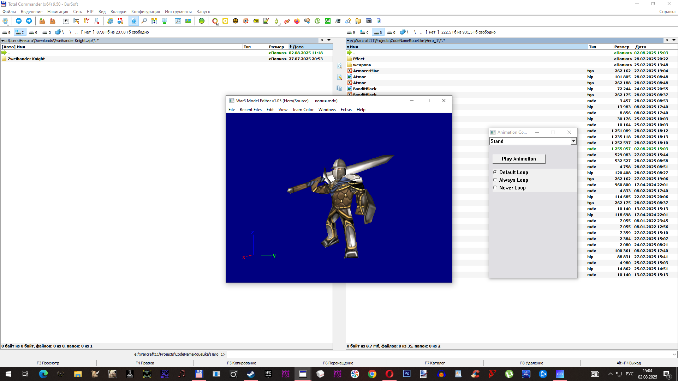Click the uTorrent icon in Total Commander toolbar

tap(317, 21)
